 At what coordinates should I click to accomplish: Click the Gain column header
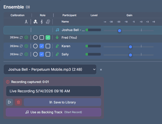(129, 15)
